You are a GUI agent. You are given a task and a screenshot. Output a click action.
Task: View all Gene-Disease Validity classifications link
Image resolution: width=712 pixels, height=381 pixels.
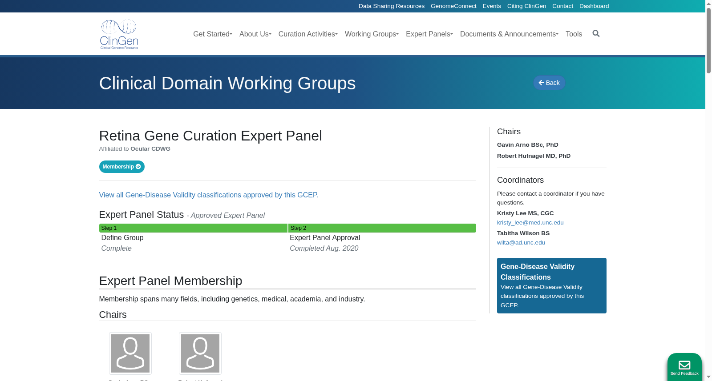(x=209, y=195)
